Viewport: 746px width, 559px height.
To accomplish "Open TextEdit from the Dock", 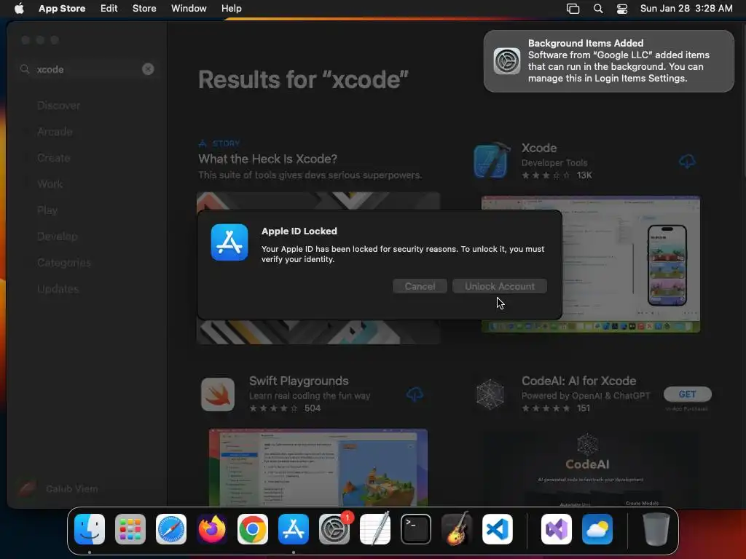I will 375,529.
